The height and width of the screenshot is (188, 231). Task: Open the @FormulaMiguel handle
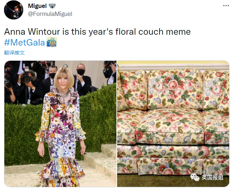(50, 14)
